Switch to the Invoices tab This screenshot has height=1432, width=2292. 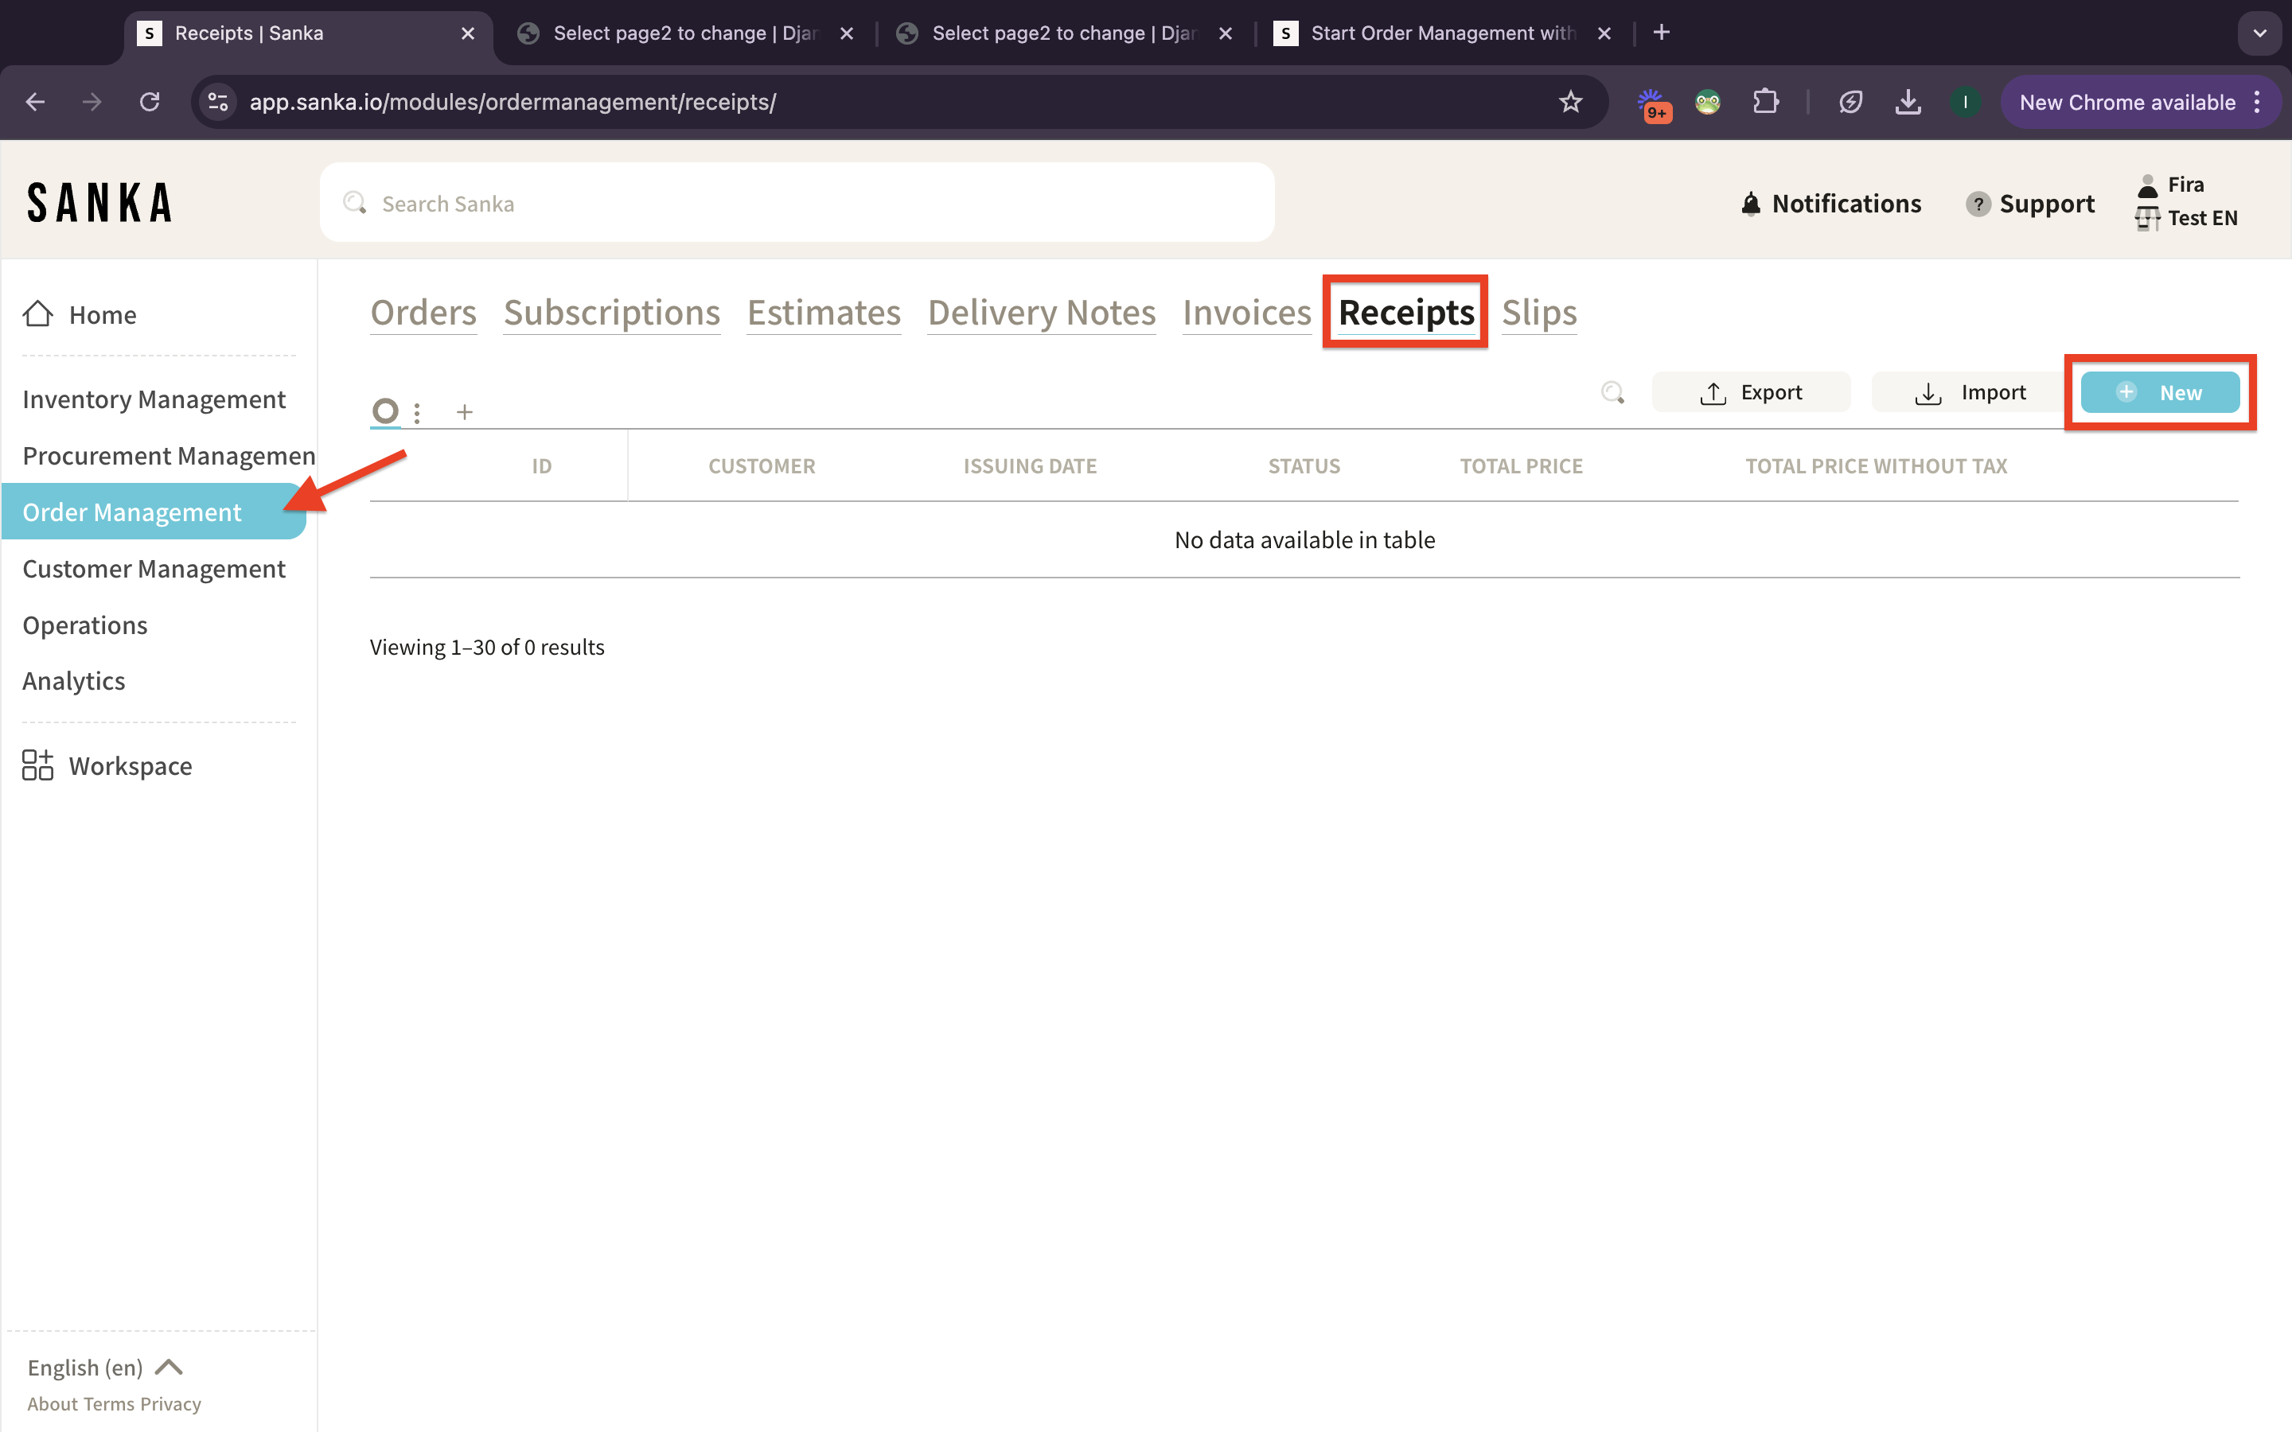click(1246, 313)
